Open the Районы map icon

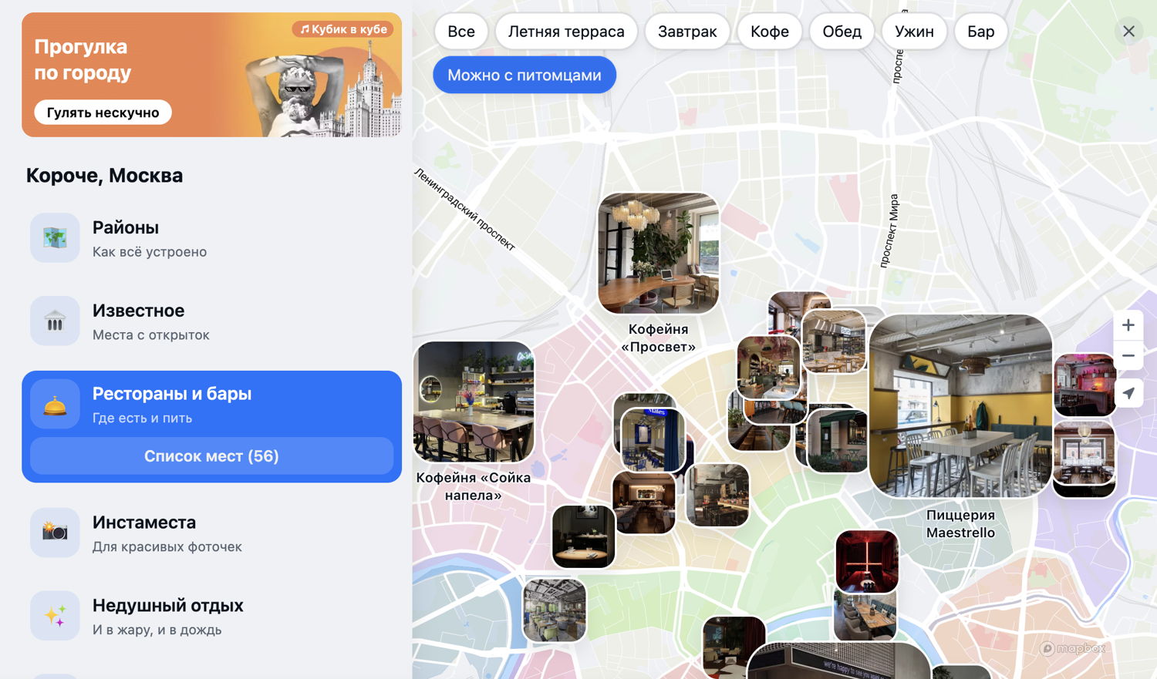[x=55, y=237]
